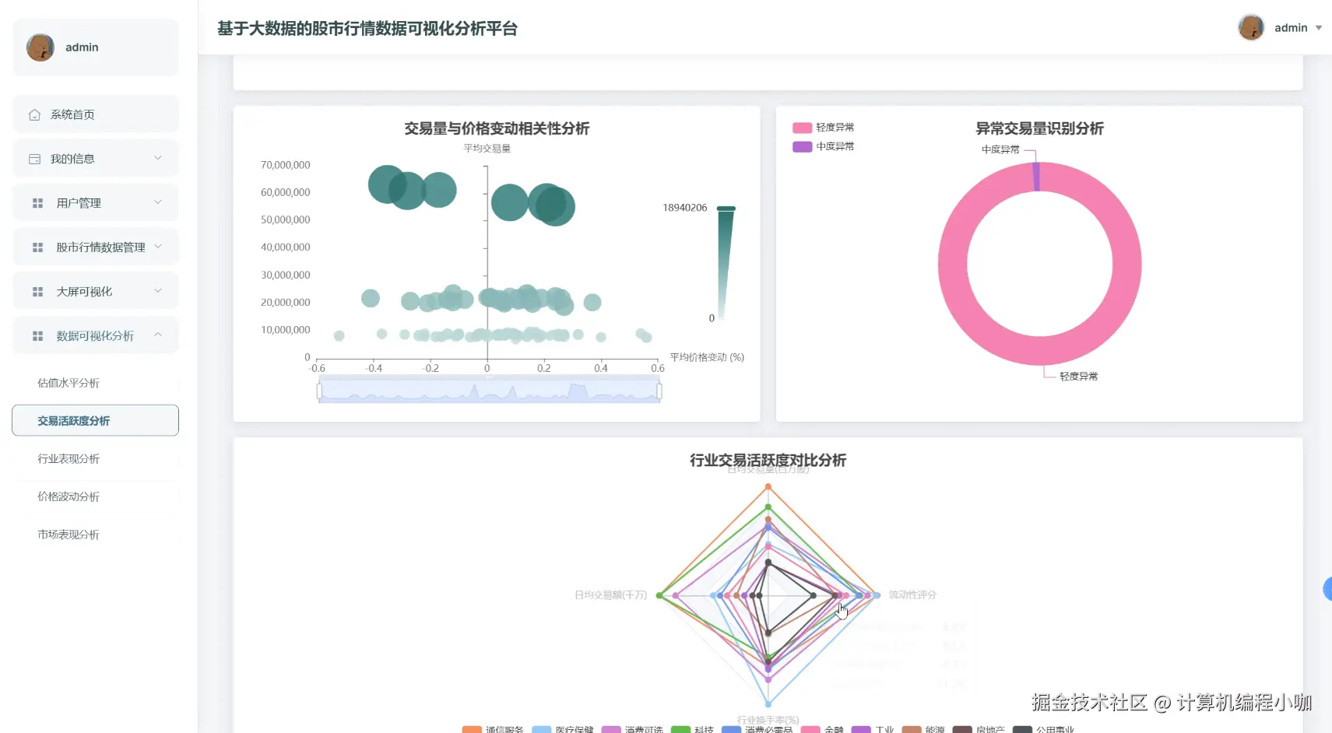Click the home icon beside 系统首页

34,114
